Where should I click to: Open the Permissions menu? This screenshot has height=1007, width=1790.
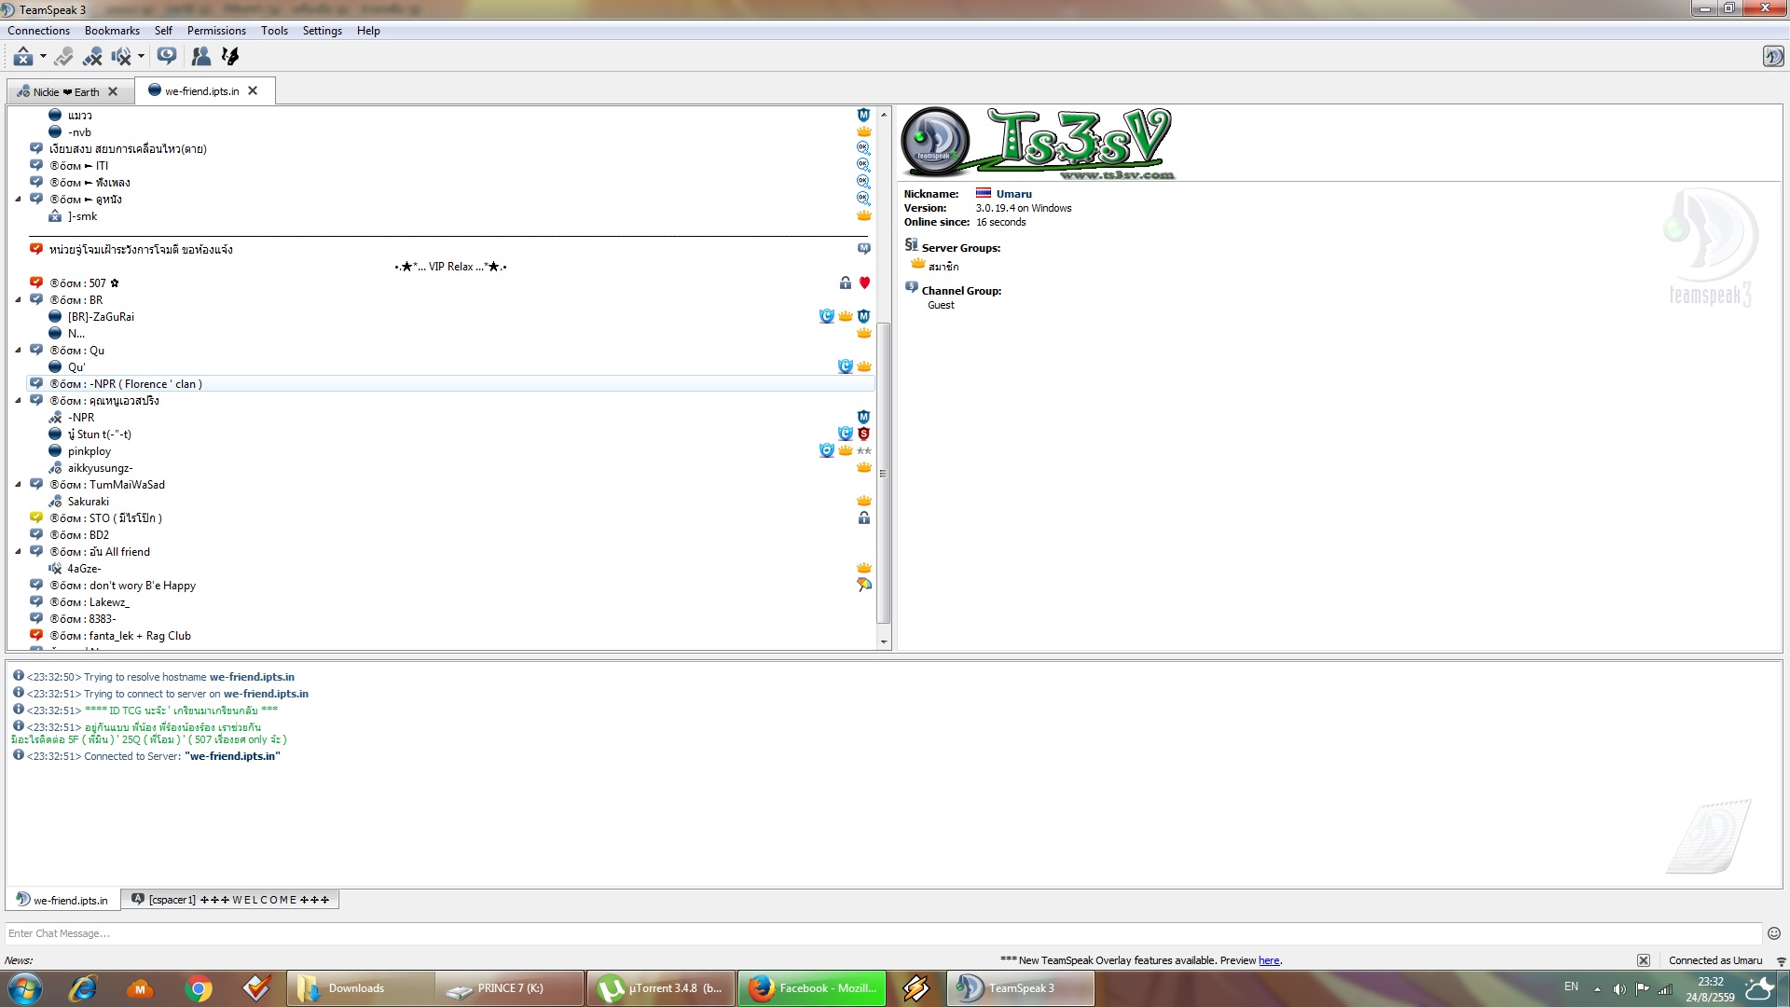coord(216,31)
